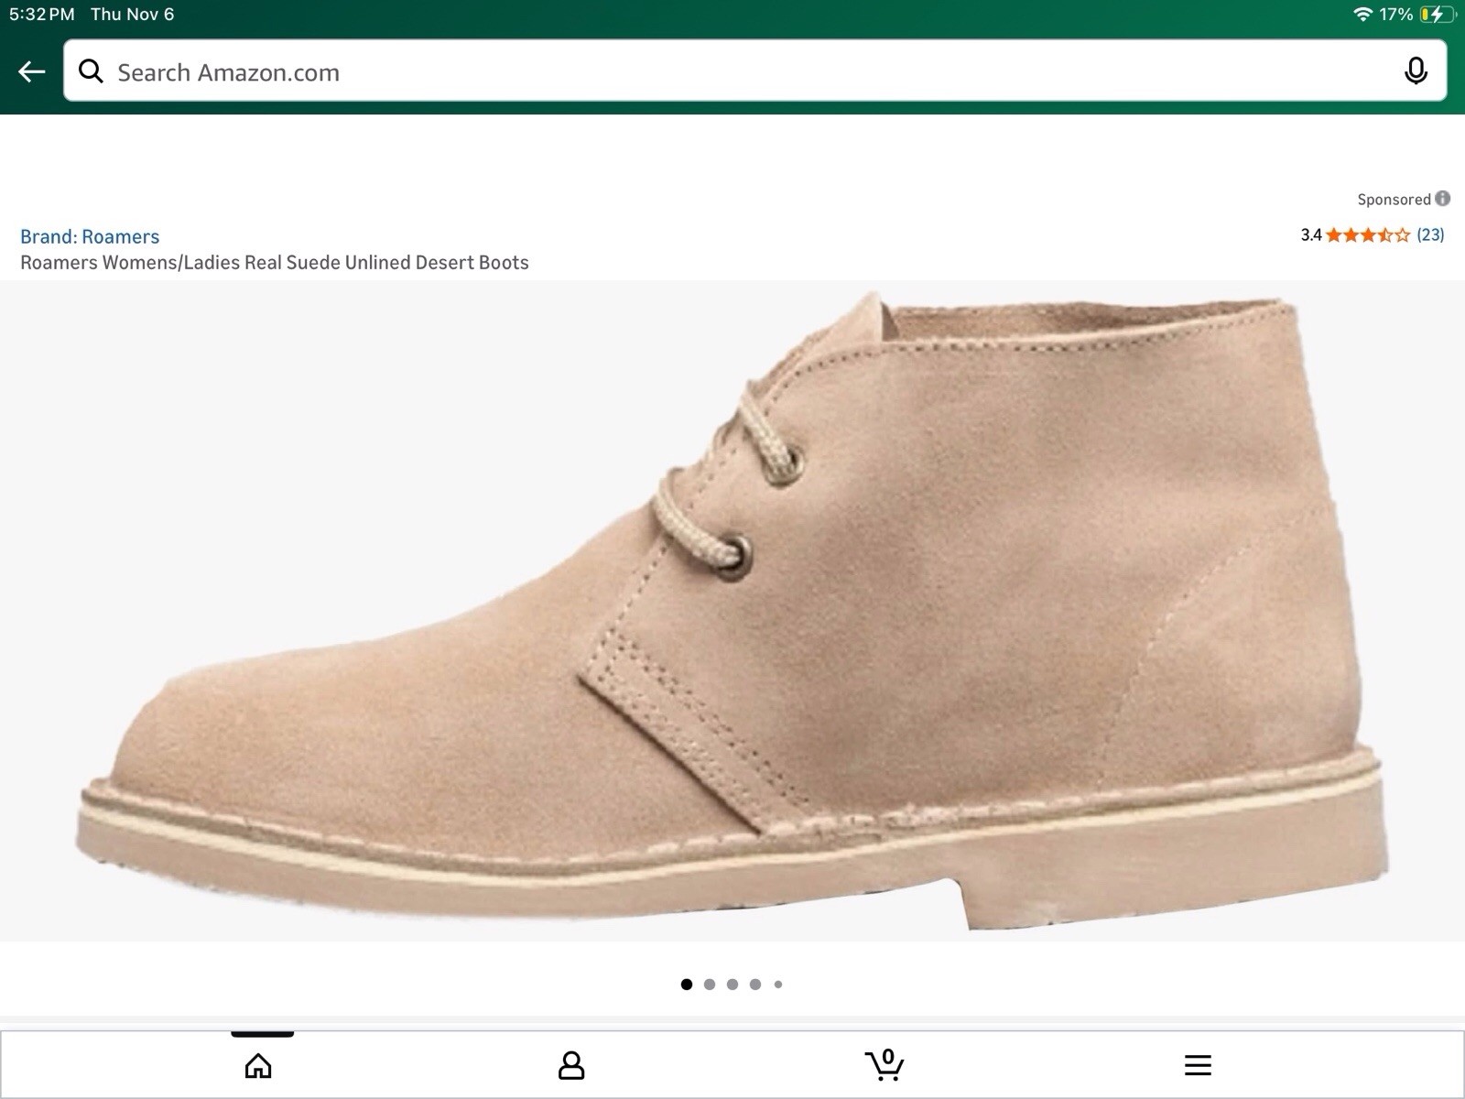The width and height of the screenshot is (1465, 1099).
Task: Open the Home tab icon
Action: [x=258, y=1065]
